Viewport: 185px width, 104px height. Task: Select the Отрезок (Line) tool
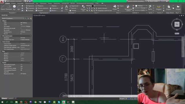[x=3, y=7]
